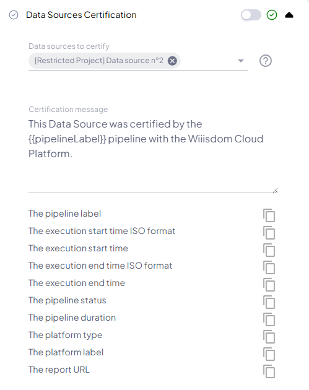
Task: Click into the Certification message text area
Action: click(x=153, y=154)
